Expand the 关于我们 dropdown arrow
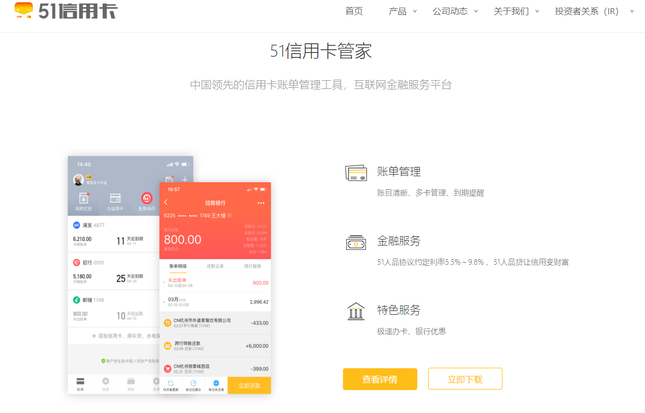The image size is (645, 413). [x=537, y=11]
